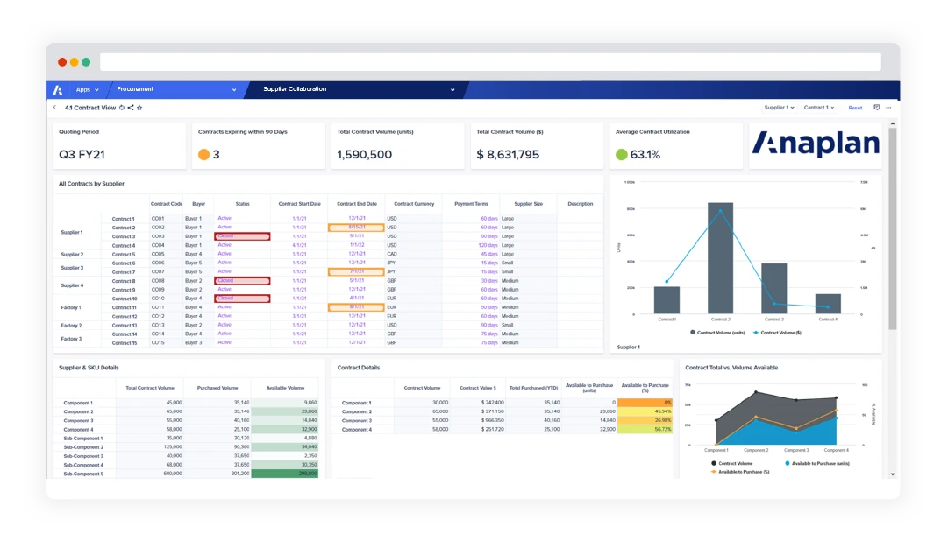This screenshot has height=548, width=948.
Task: Click the Contract Volume (units) legend item
Action: click(717, 333)
